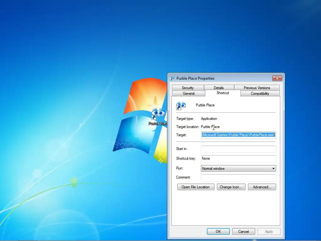
Task: Click the Change Icon button
Action: coord(231,187)
